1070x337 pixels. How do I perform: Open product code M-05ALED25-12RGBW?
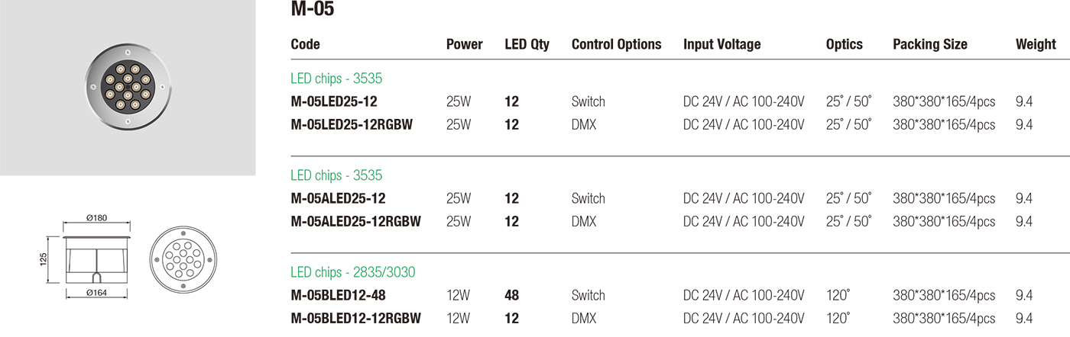tap(356, 221)
